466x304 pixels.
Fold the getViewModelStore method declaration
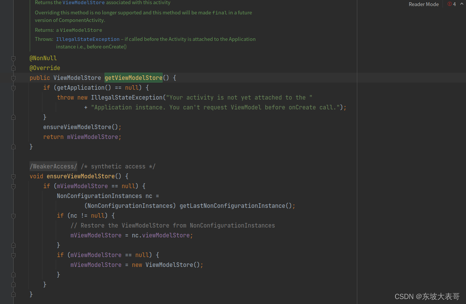click(13, 78)
